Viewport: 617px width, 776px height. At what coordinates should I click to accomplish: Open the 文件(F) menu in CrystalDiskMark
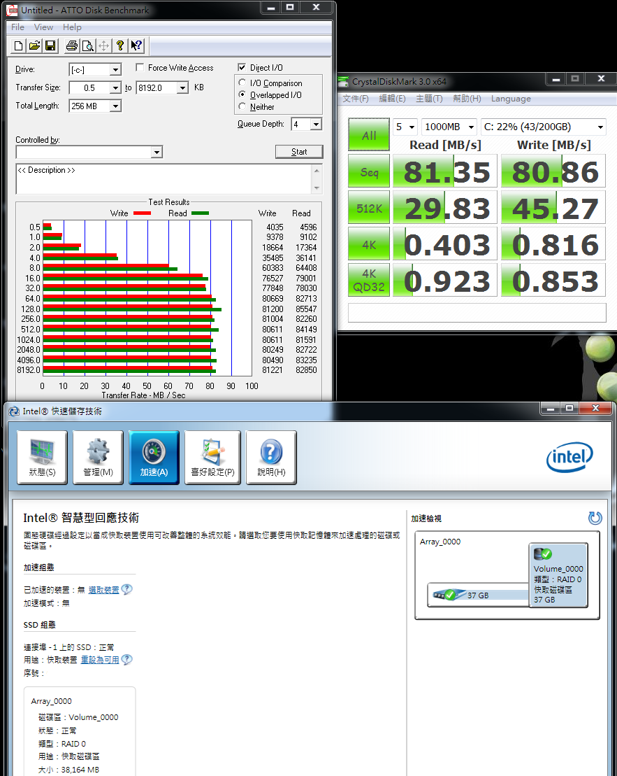click(x=356, y=99)
